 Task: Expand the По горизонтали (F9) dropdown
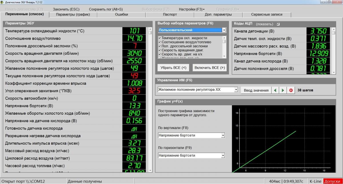pos(223,156)
